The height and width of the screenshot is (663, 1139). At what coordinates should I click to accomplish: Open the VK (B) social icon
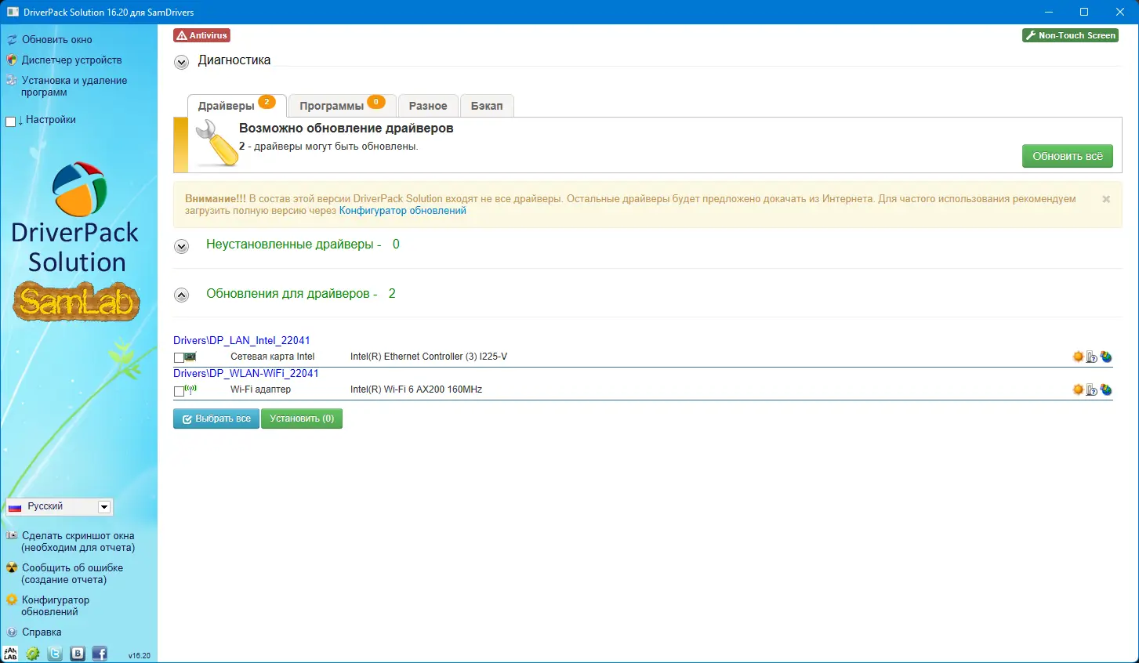(78, 653)
